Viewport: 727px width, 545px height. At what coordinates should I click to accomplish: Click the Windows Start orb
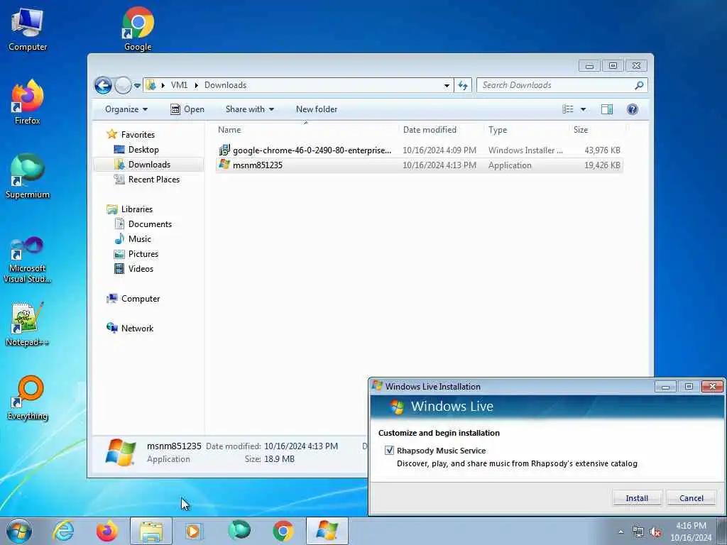pyautogui.click(x=19, y=531)
